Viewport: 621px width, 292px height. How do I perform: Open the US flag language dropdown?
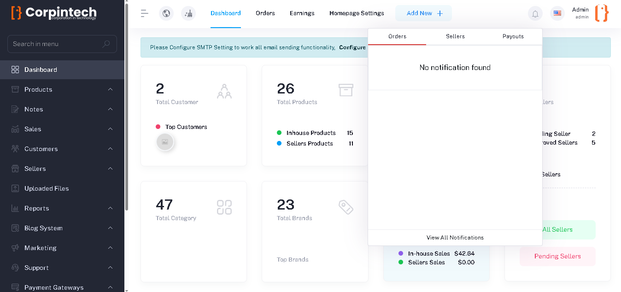click(557, 13)
